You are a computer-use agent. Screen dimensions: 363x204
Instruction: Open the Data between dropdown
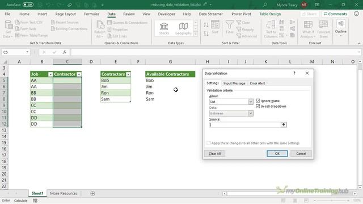pos(251,113)
